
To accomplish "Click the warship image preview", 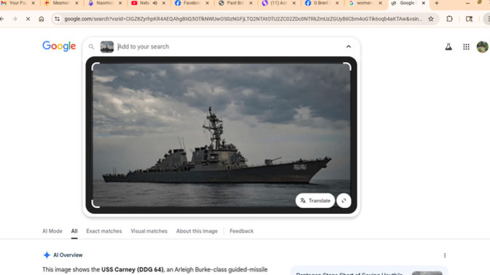I will pos(221,135).
